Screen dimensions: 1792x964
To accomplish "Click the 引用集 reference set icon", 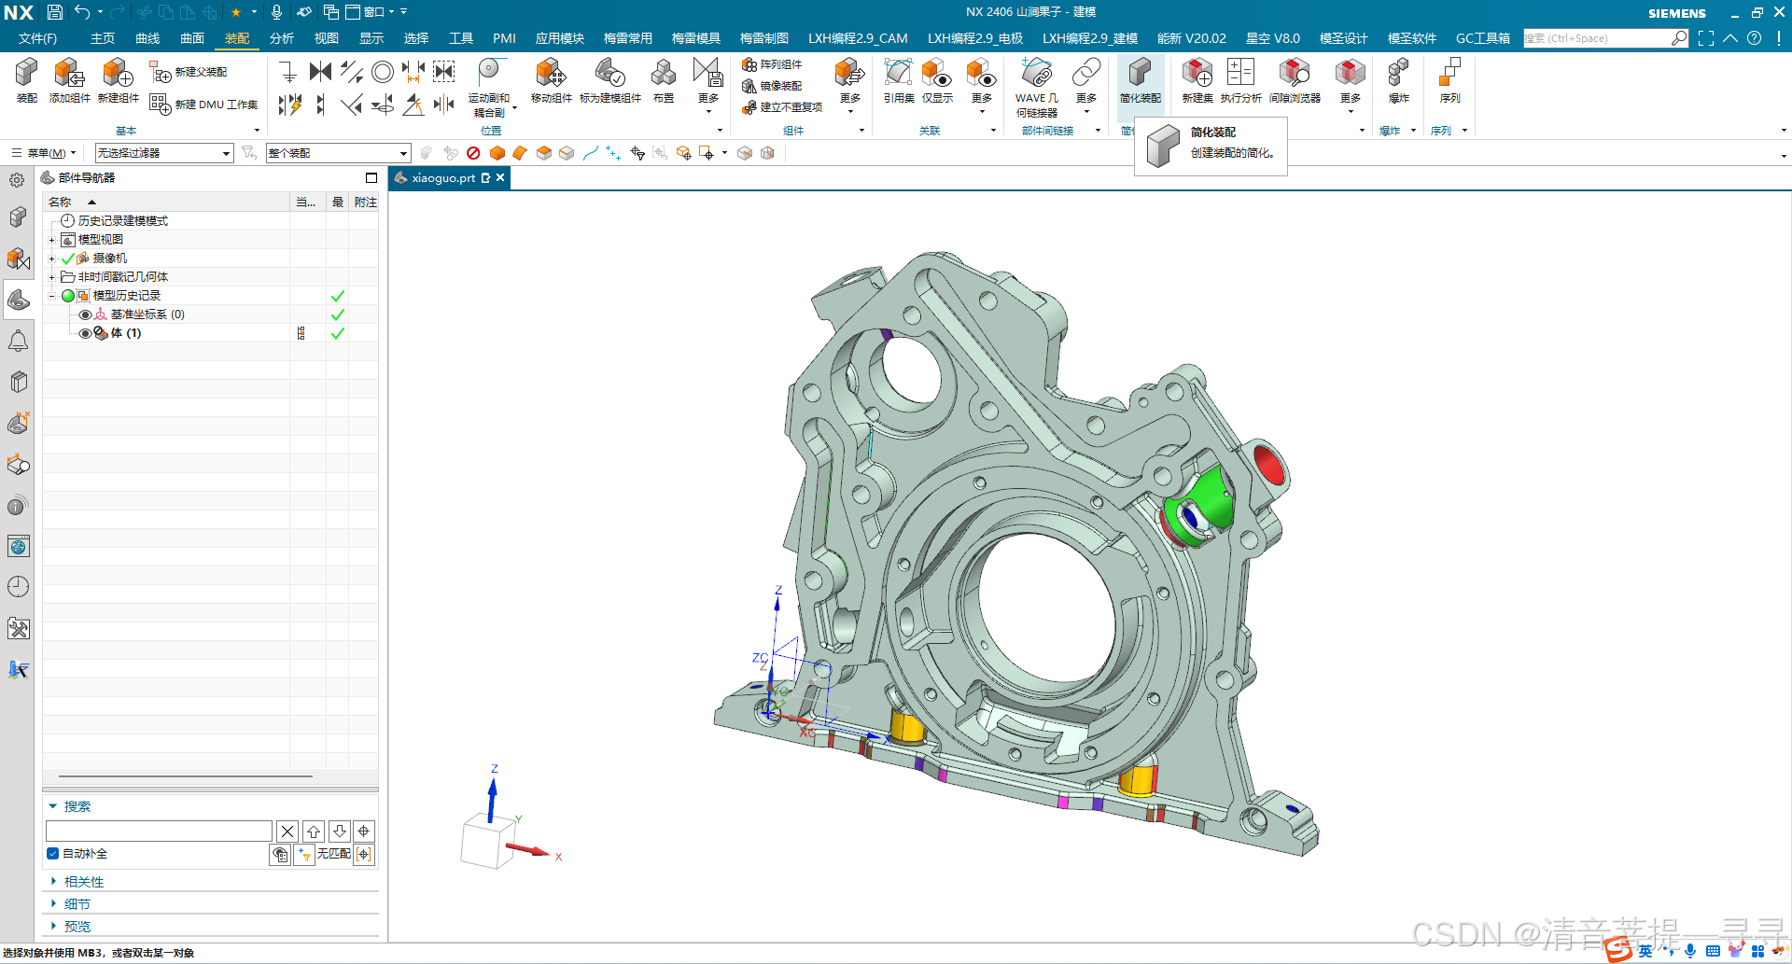I will point(899,79).
